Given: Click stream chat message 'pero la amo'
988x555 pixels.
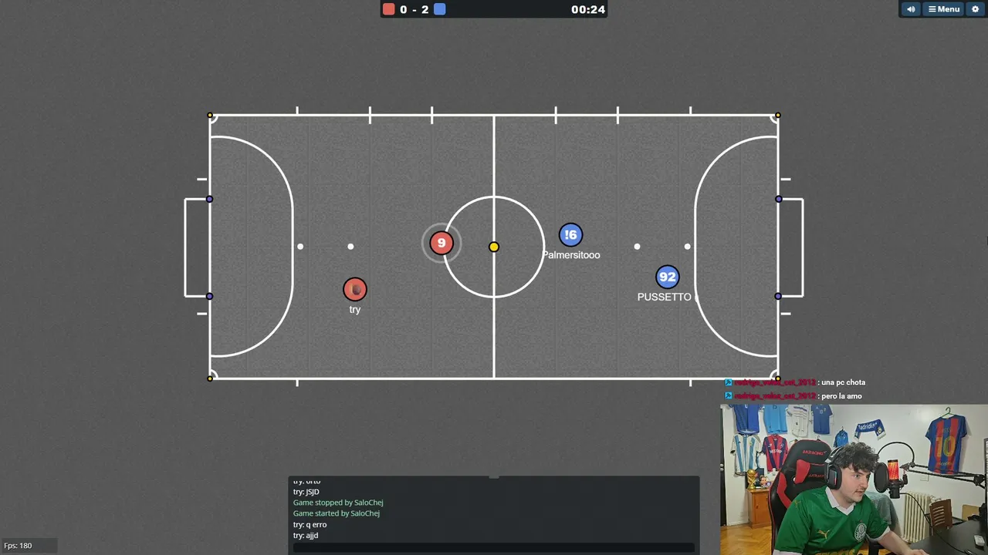Looking at the screenshot, I should (x=841, y=396).
